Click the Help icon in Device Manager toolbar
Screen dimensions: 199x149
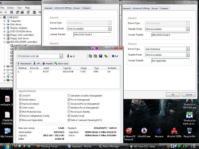point(28,12)
